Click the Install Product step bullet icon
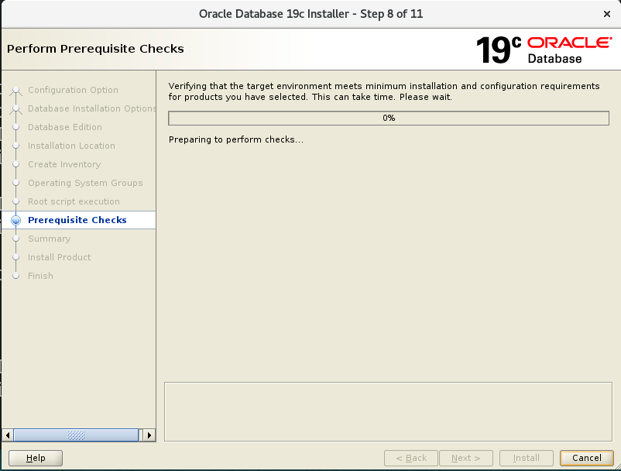 pyautogui.click(x=15, y=257)
